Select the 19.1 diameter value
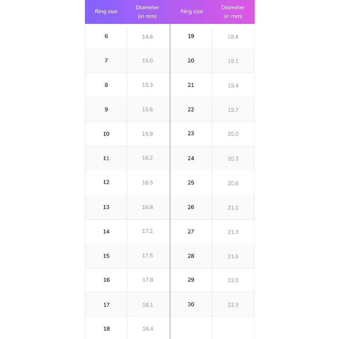The height and width of the screenshot is (339, 339). point(233,61)
